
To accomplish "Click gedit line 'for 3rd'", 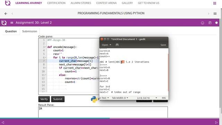I will tap(105, 86).
